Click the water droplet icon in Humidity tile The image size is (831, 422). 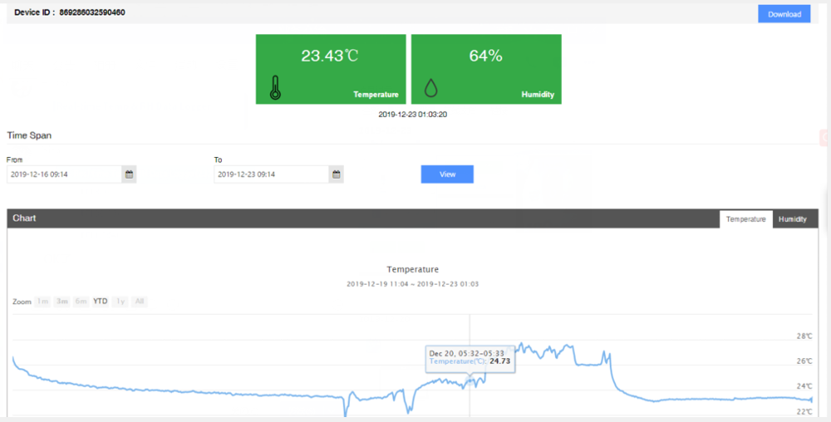(x=430, y=89)
